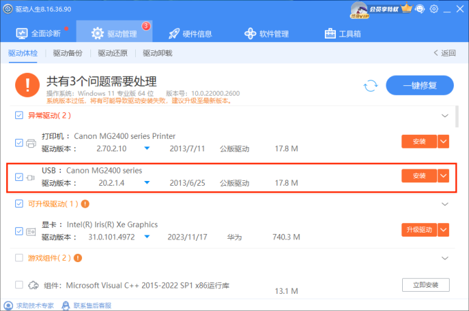Open the feedback smiley icon
Viewport: 469px width, 311px height.
click(420, 9)
